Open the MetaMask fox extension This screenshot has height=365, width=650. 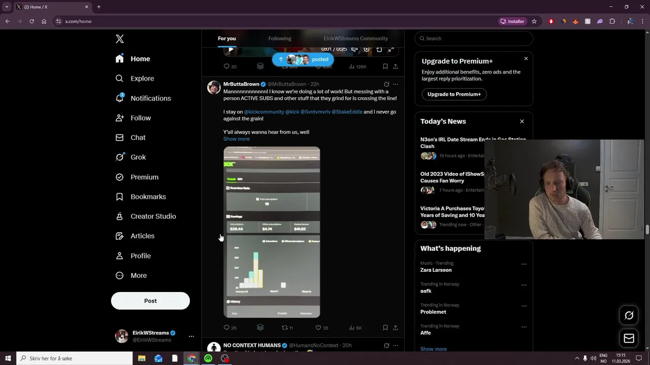pyautogui.click(x=575, y=21)
